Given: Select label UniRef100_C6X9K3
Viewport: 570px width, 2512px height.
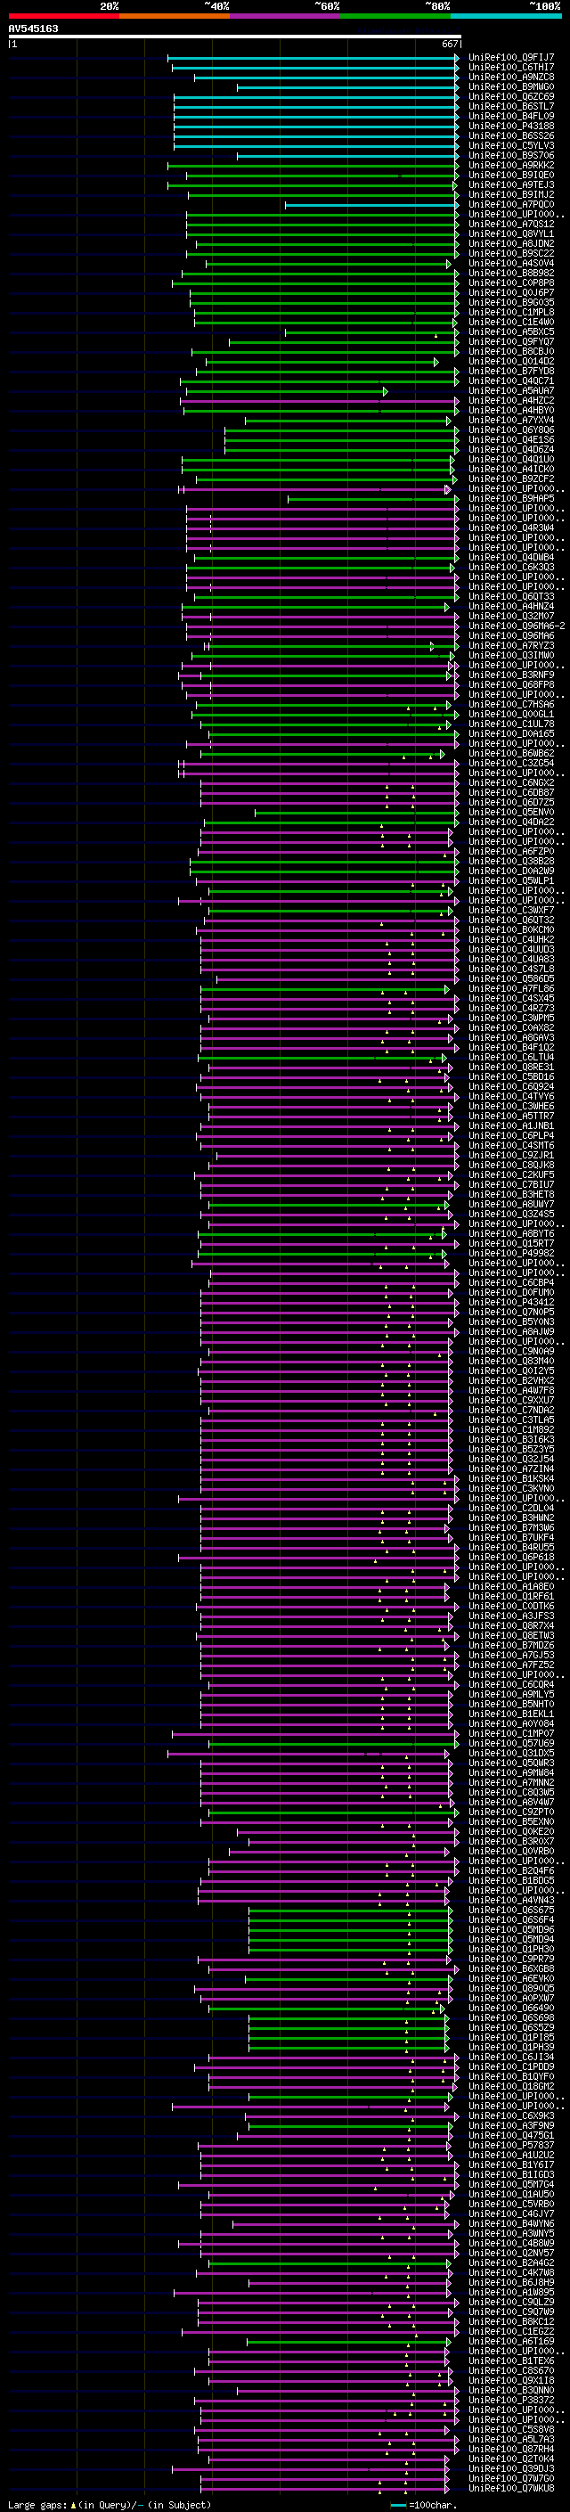Looking at the screenshot, I should pos(511,2115).
